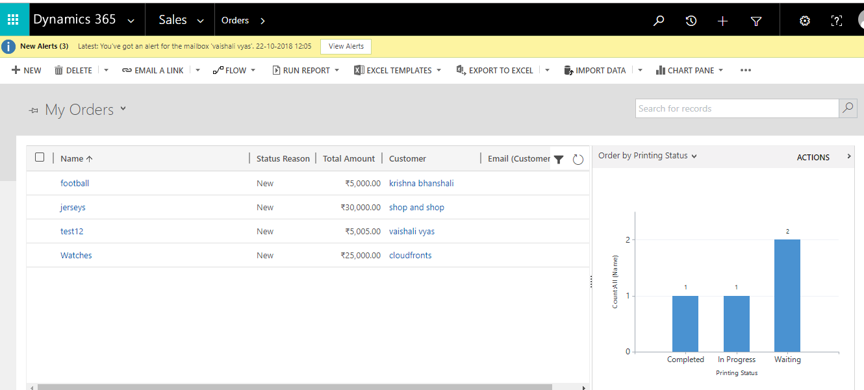Open the football order record
Image resolution: width=864 pixels, height=390 pixels.
point(75,183)
